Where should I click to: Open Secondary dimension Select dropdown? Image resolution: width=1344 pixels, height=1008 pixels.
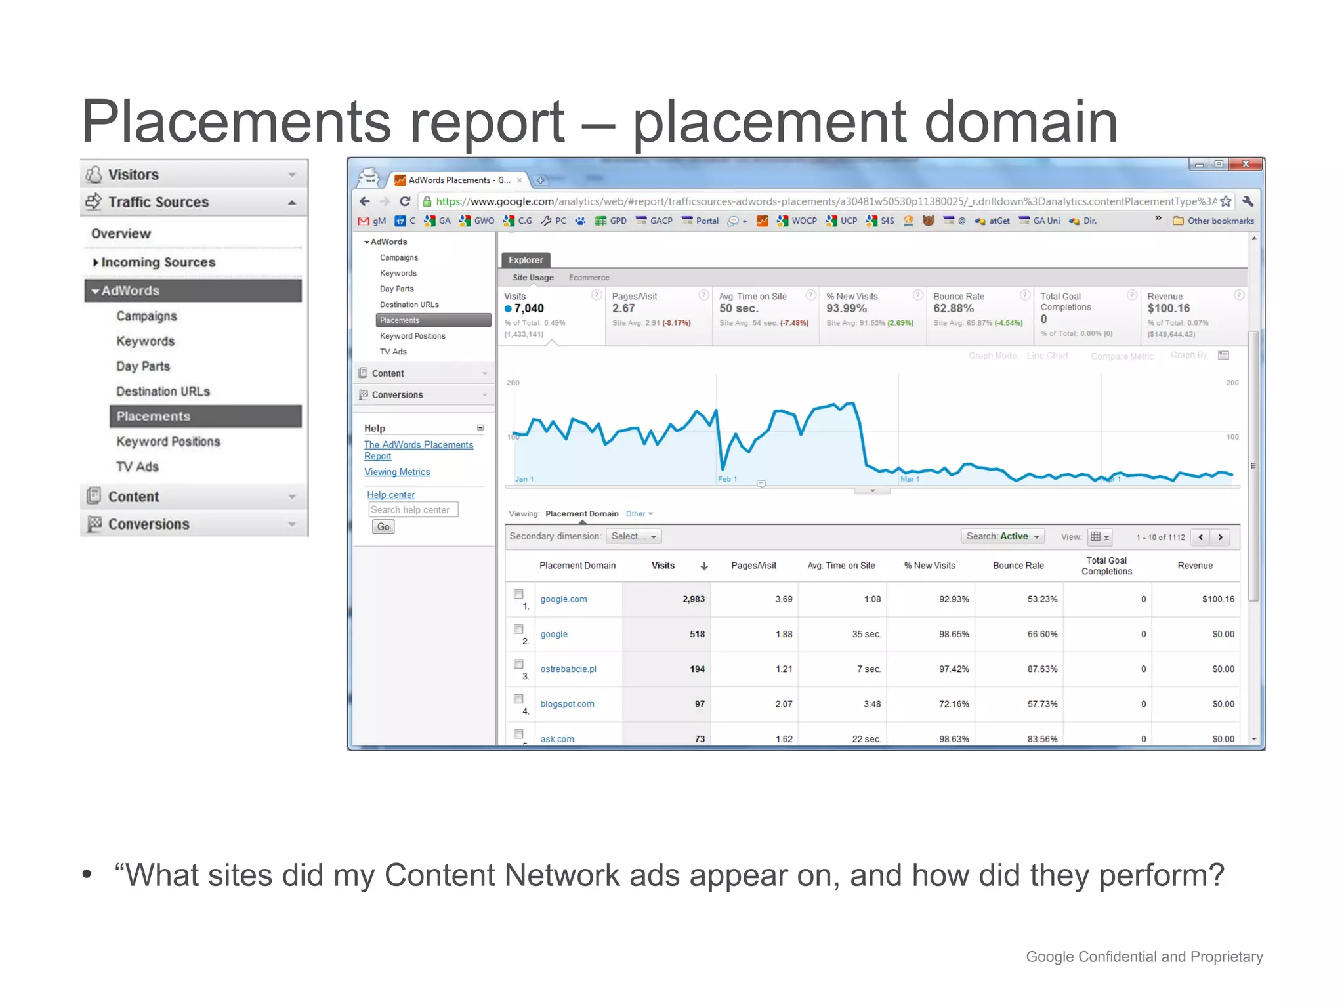pos(633,536)
